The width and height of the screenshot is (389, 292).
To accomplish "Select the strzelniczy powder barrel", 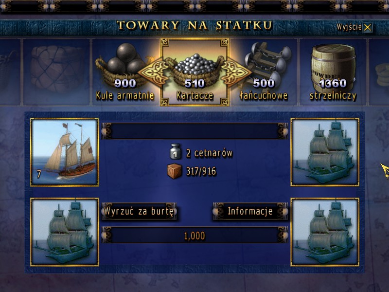I will [x=333, y=72].
